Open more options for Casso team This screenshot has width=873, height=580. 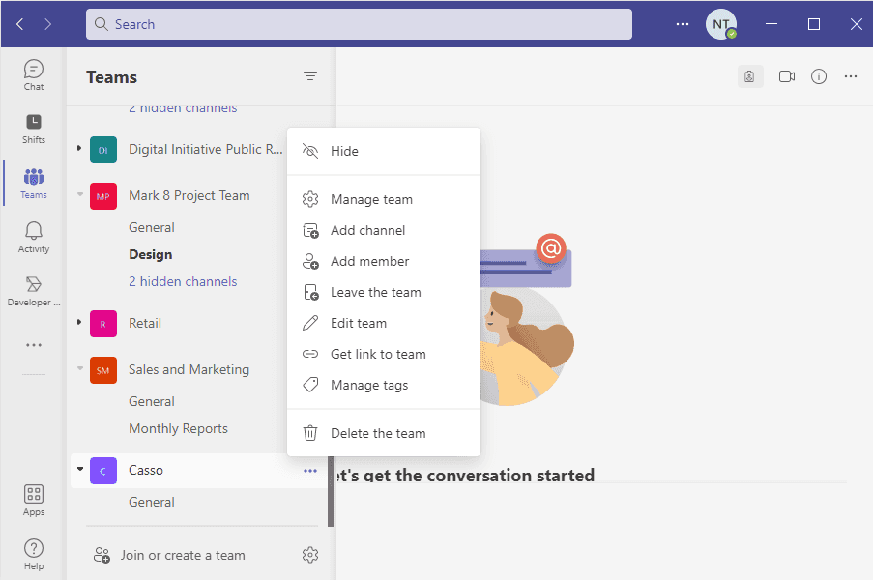click(310, 471)
